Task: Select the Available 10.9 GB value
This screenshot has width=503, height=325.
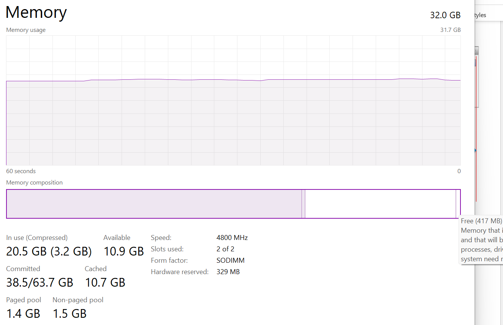Action: tap(124, 251)
